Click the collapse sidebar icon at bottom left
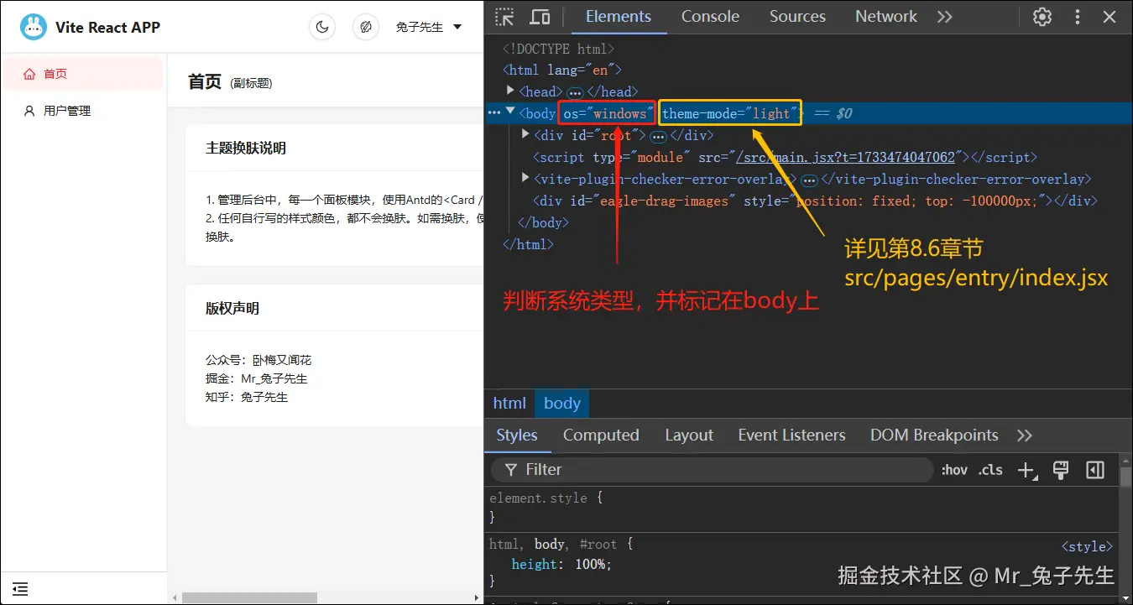Image resolution: width=1133 pixels, height=605 pixels. point(19,588)
